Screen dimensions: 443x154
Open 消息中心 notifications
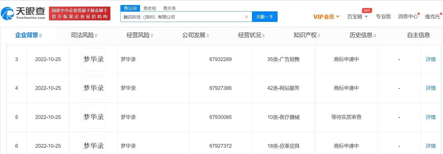pyautogui.click(x=408, y=17)
